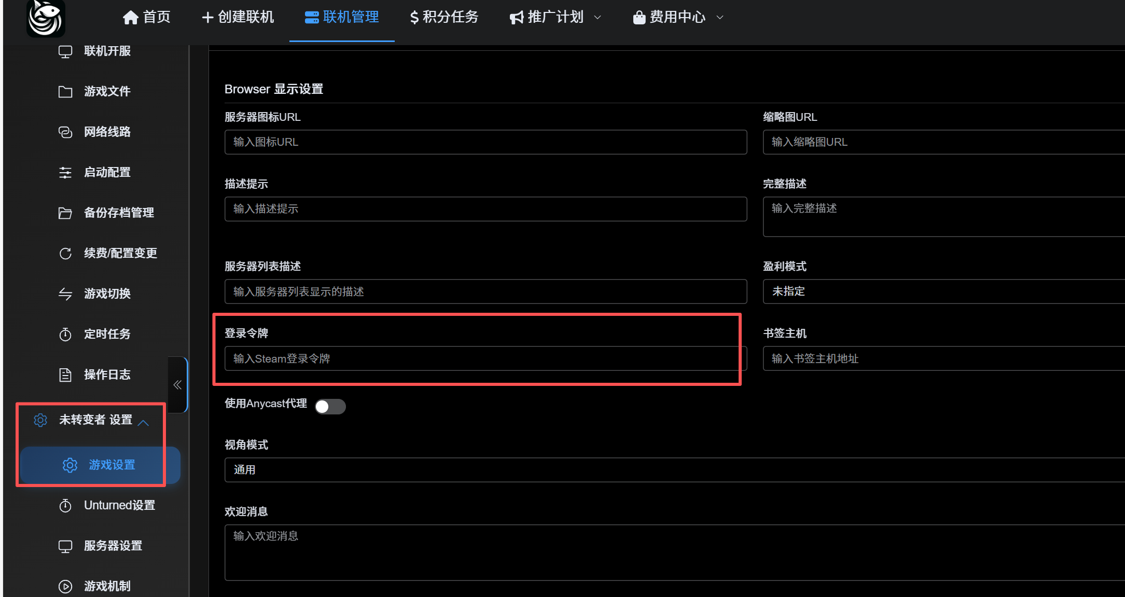Open 游戏切换 swap arrows icon
The image size is (1125, 597).
[x=65, y=294]
